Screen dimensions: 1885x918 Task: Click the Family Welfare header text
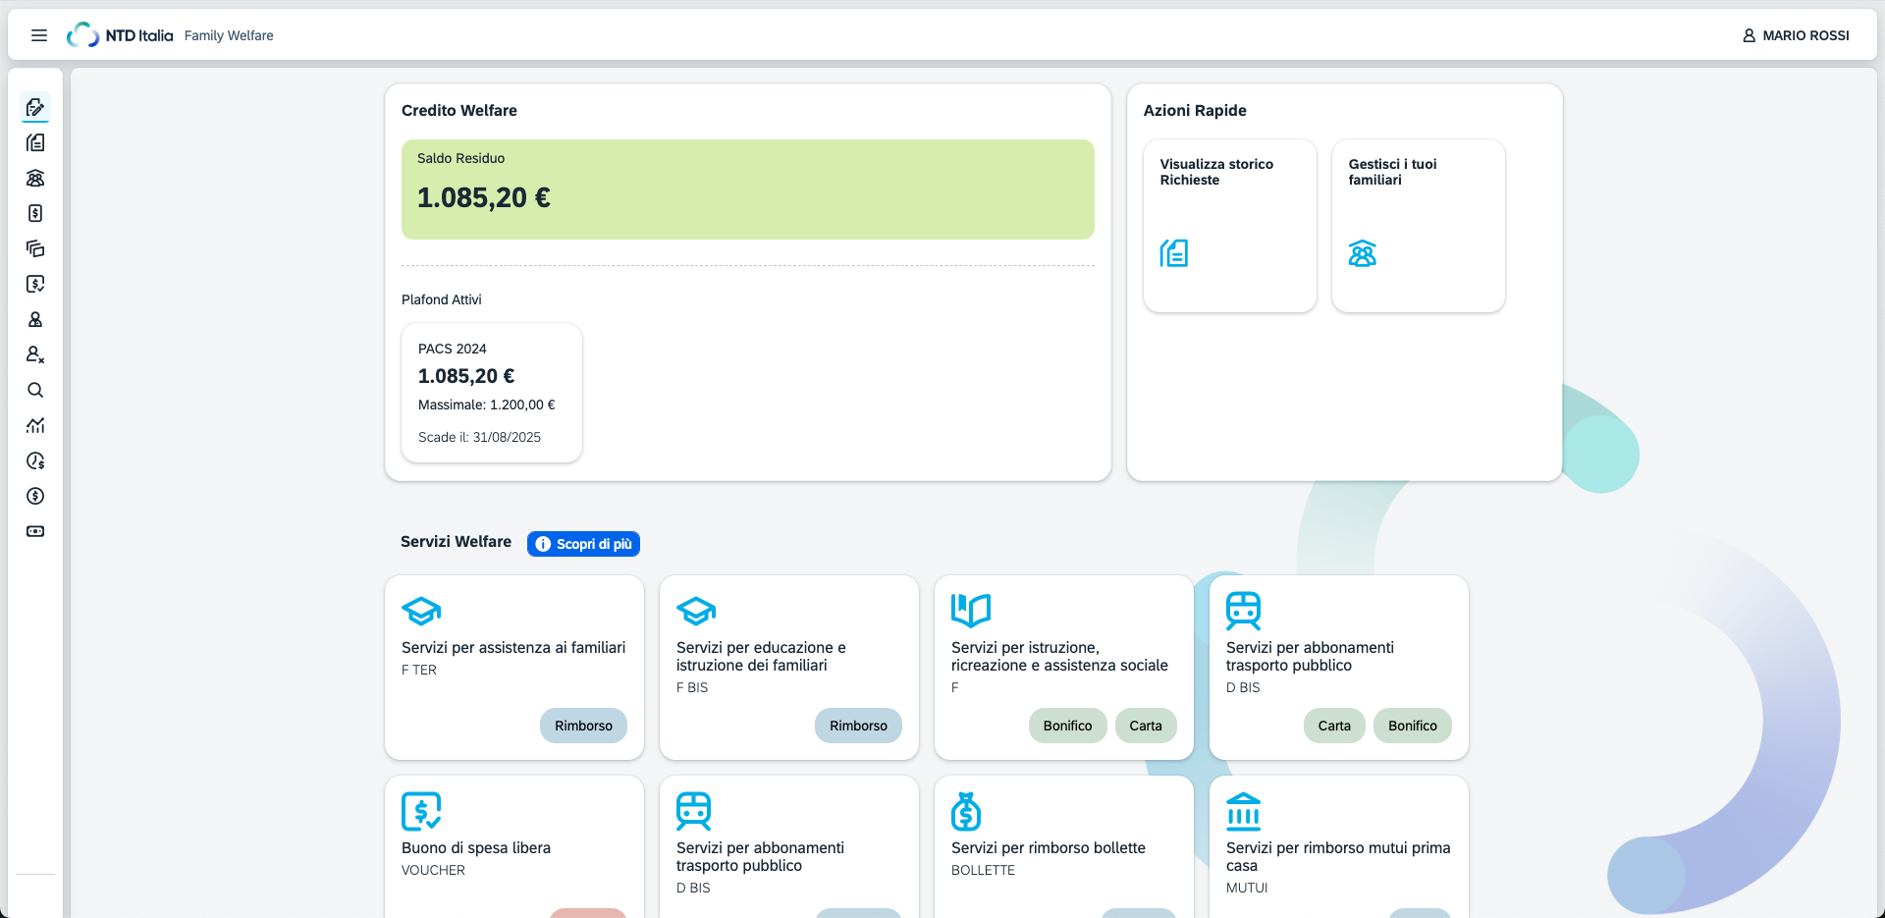point(229,35)
